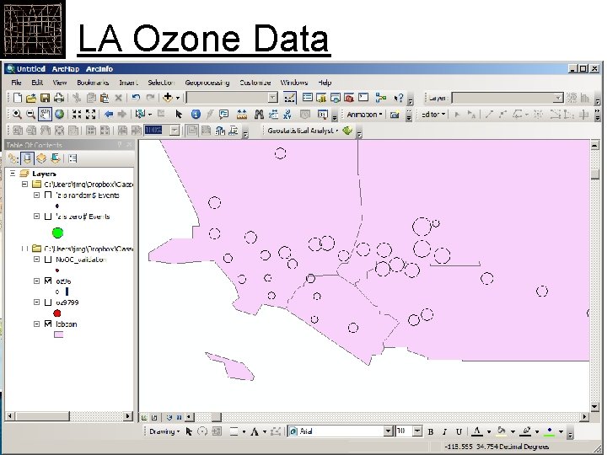Viewport: 607px width, 455px height.
Task: Click the green zero$ Events symbol
Action: coord(57,233)
